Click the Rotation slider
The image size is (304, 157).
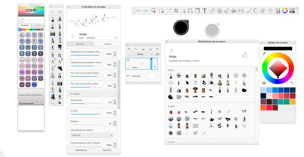(x=86, y=125)
